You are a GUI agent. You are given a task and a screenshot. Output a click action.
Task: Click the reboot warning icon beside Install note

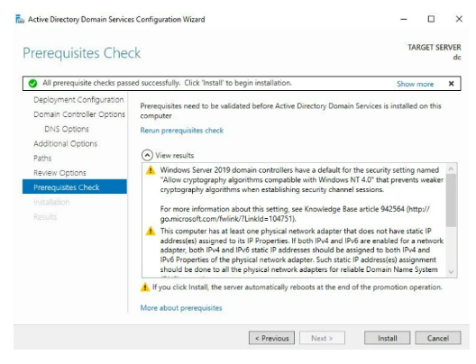click(145, 287)
